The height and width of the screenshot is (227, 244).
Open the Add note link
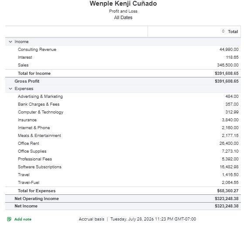pyautogui.click(x=23, y=219)
